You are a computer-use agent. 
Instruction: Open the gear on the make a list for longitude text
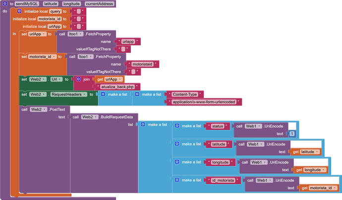(x=177, y=162)
